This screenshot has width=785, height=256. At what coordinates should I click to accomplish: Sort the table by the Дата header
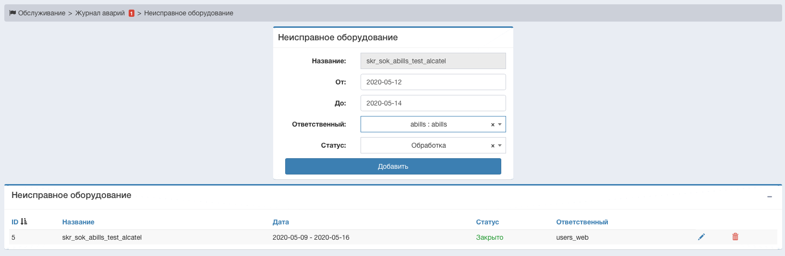[x=281, y=222]
